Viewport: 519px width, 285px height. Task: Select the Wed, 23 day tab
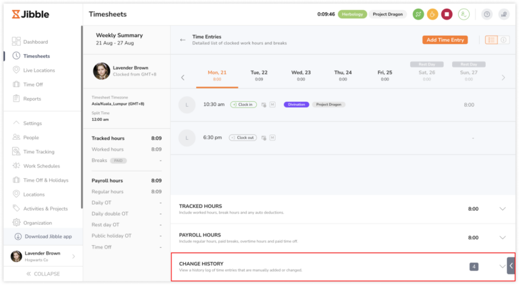point(301,76)
